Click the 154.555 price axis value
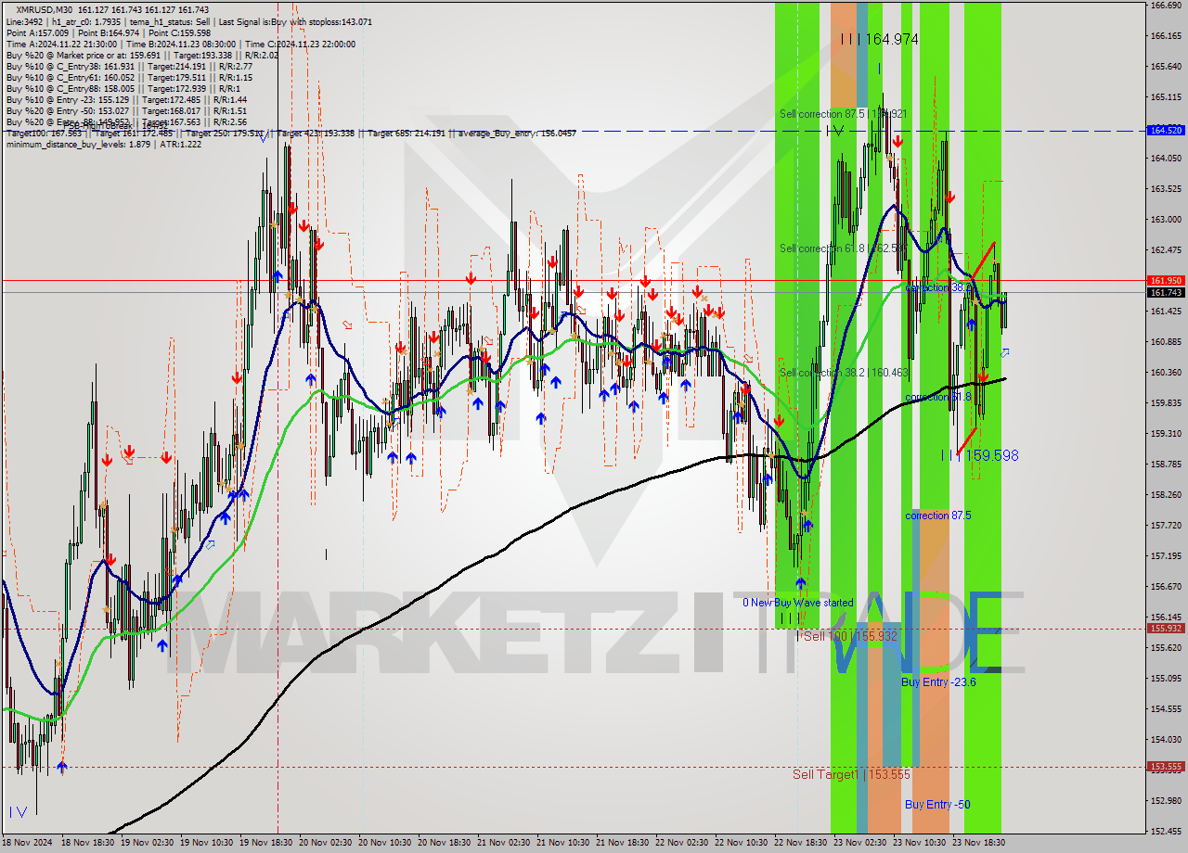This screenshot has width=1188, height=853. tap(1166, 709)
